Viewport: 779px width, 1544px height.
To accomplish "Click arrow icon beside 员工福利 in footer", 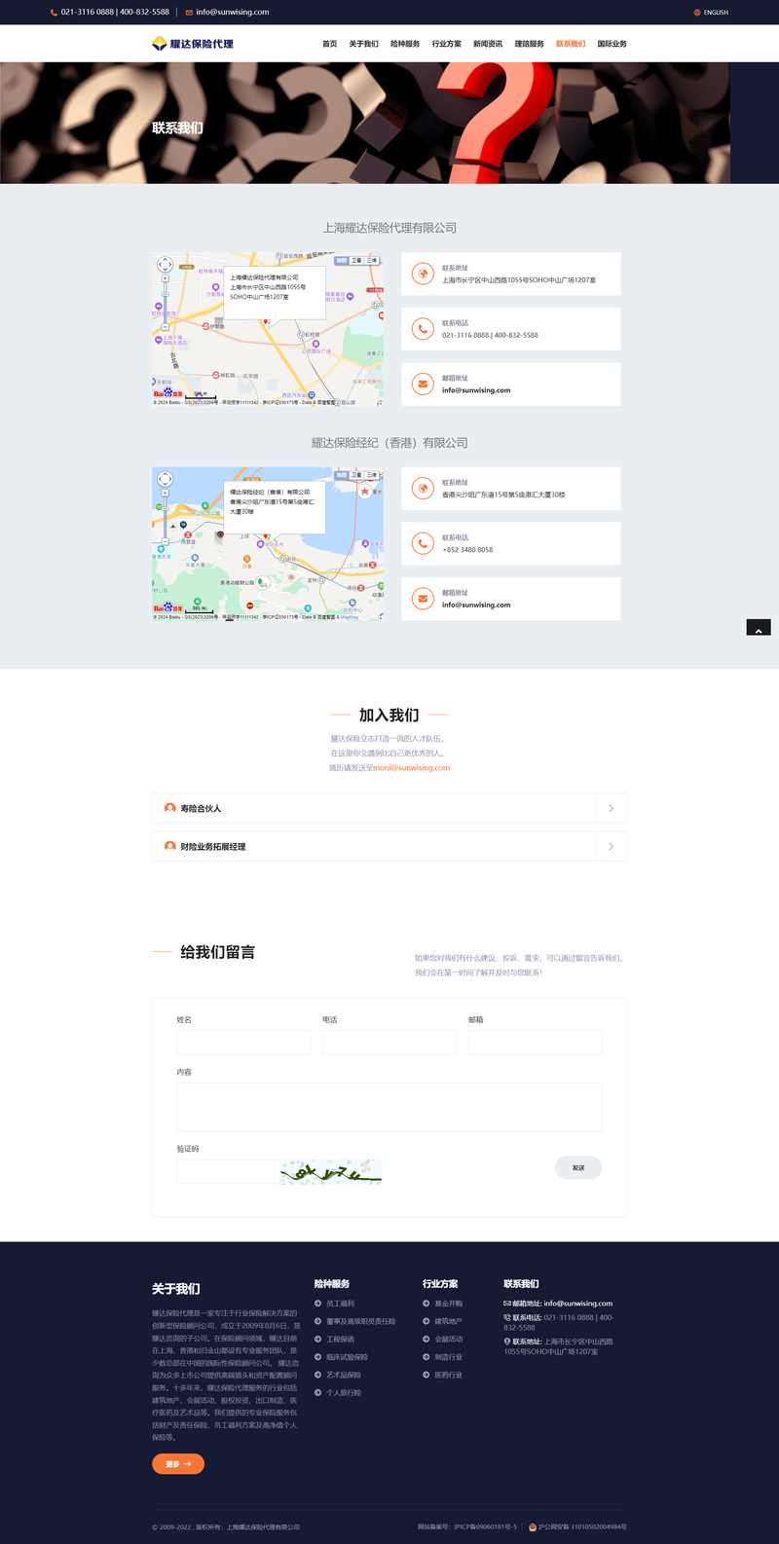I will 318,1304.
